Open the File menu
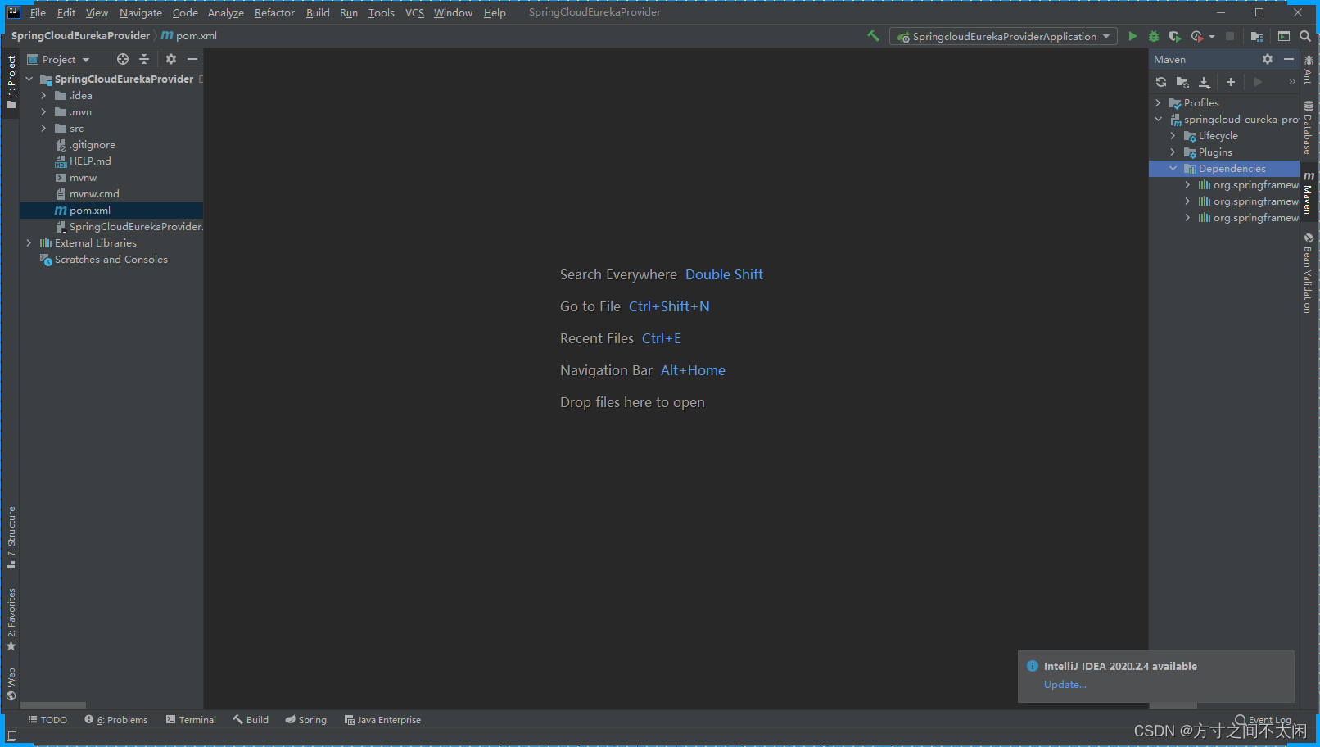Screen dimensions: 1320x747 (38, 12)
